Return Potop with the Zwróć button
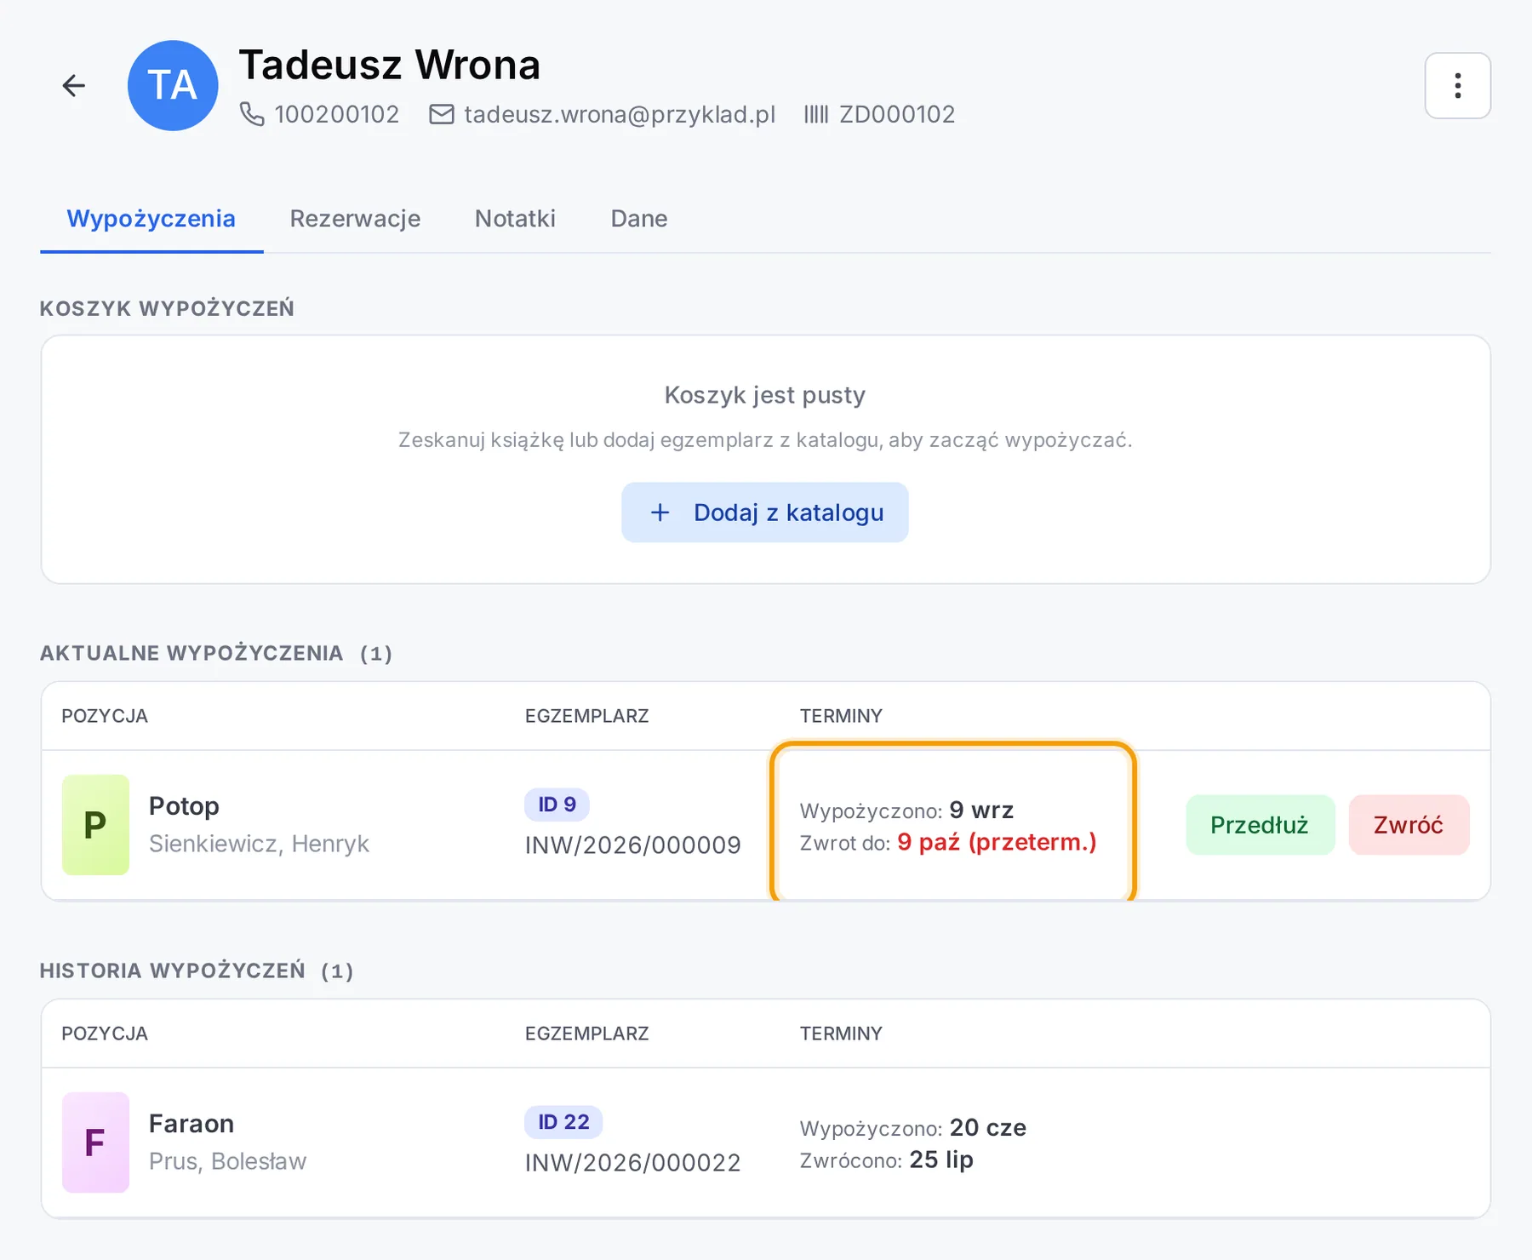 1409,825
